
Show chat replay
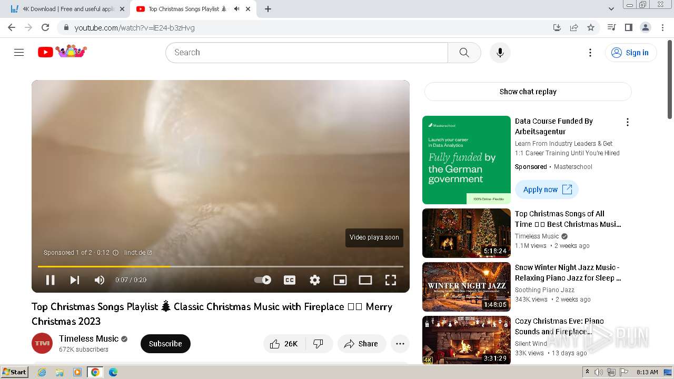tap(528, 92)
